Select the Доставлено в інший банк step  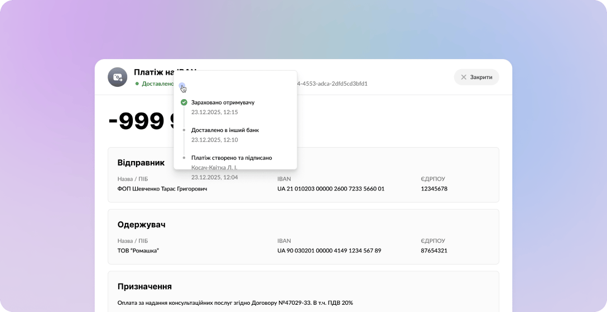(x=225, y=130)
